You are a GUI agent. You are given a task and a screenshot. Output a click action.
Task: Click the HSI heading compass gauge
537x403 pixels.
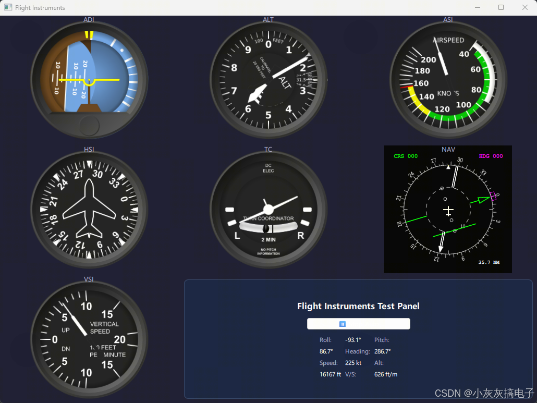coord(89,210)
